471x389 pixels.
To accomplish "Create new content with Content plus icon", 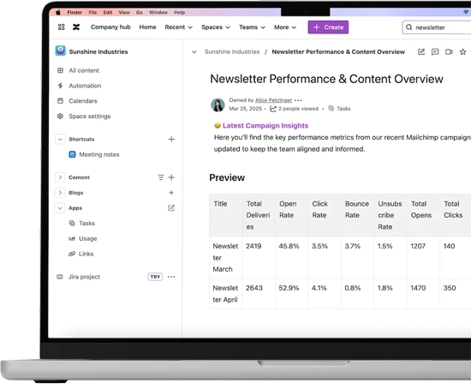I will tap(171, 177).
